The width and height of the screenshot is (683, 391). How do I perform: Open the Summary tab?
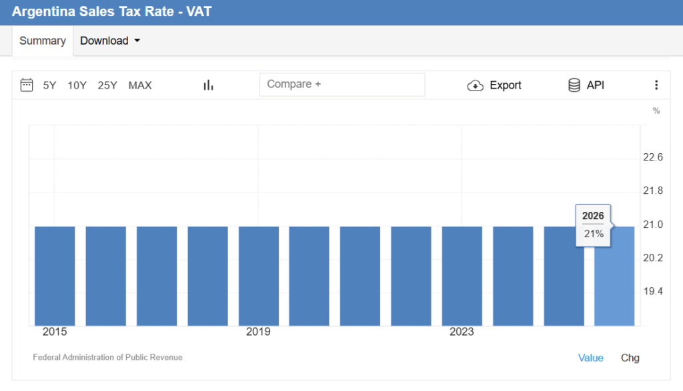click(x=43, y=41)
